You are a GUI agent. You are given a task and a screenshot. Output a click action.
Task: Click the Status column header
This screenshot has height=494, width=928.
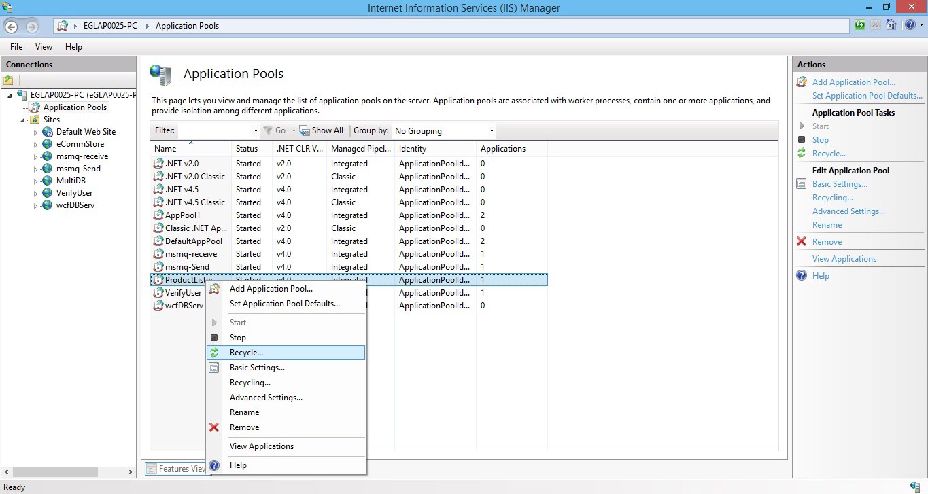click(252, 149)
